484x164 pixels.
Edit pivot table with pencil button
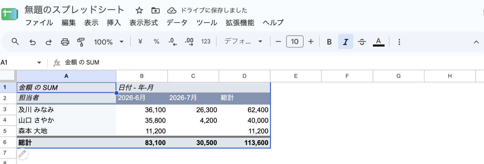[x=22, y=154]
